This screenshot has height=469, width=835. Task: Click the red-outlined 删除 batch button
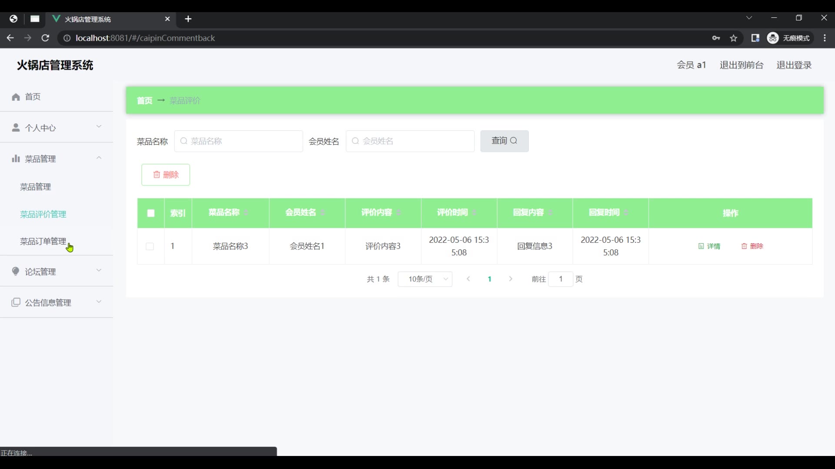(166, 175)
